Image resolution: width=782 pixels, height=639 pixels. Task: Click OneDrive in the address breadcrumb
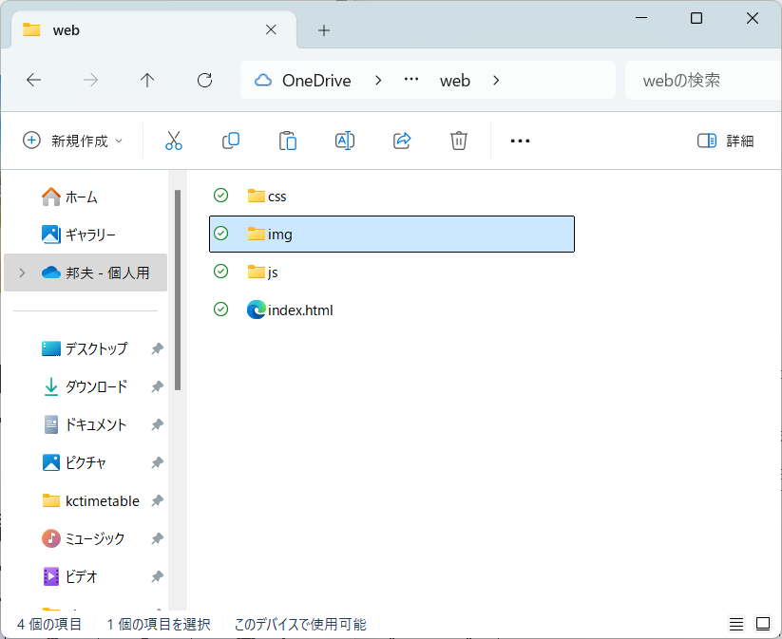(315, 81)
